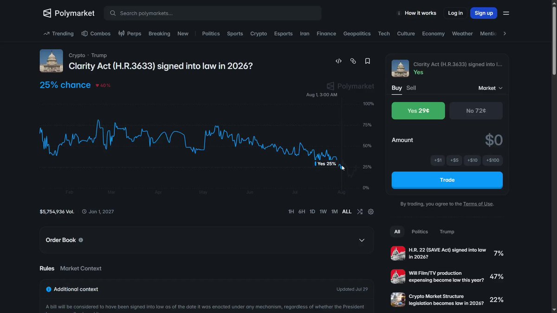Open the H.R. 22 SAVE Act market
This screenshot has height=313, width=557.
(x=447, y=253)
